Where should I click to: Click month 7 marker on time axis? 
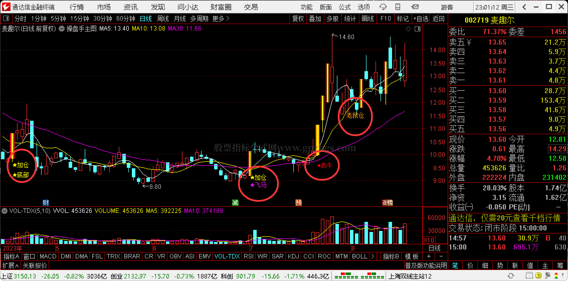tap(251, 248)
